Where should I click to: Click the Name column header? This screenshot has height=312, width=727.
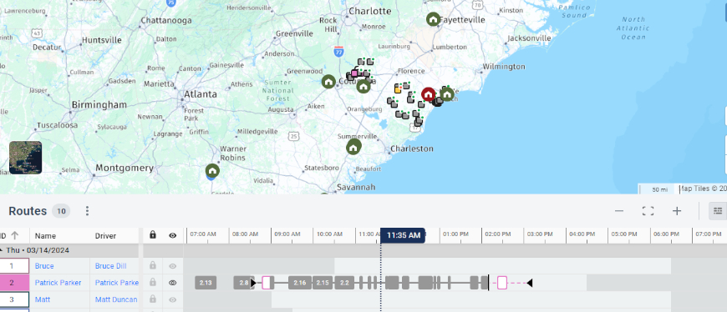click(45, 235)
